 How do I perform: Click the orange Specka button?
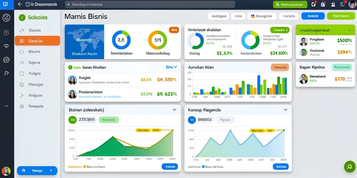pos(280,67)
